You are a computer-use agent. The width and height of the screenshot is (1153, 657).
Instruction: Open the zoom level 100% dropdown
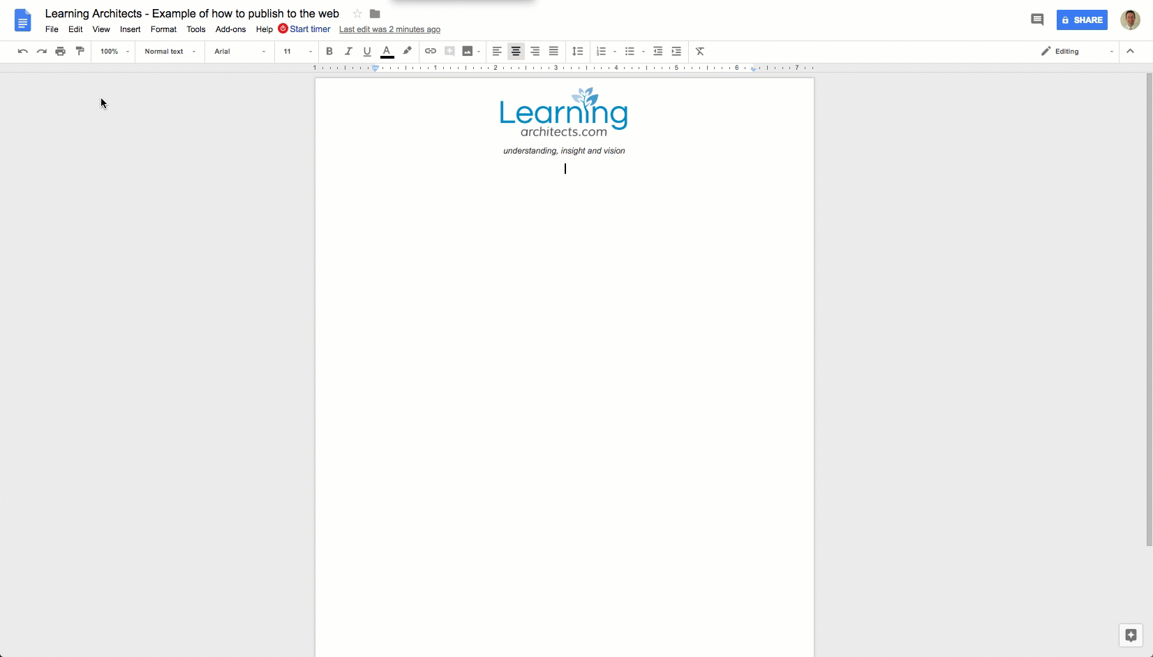pyautogui.click(x=114, y=52)
